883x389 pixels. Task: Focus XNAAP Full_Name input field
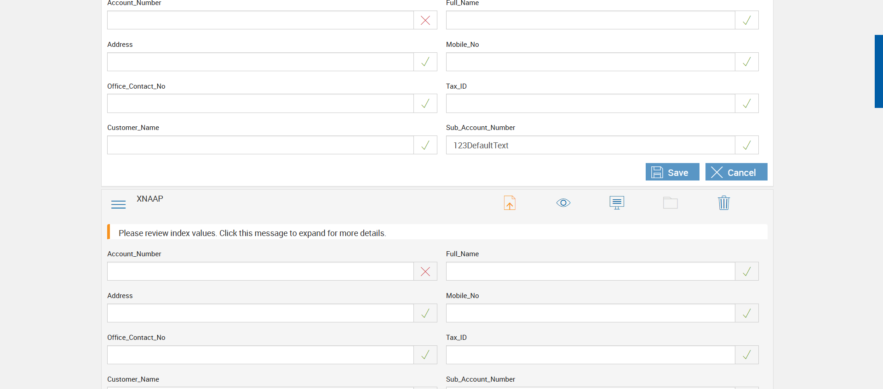(x=591, y=271)
